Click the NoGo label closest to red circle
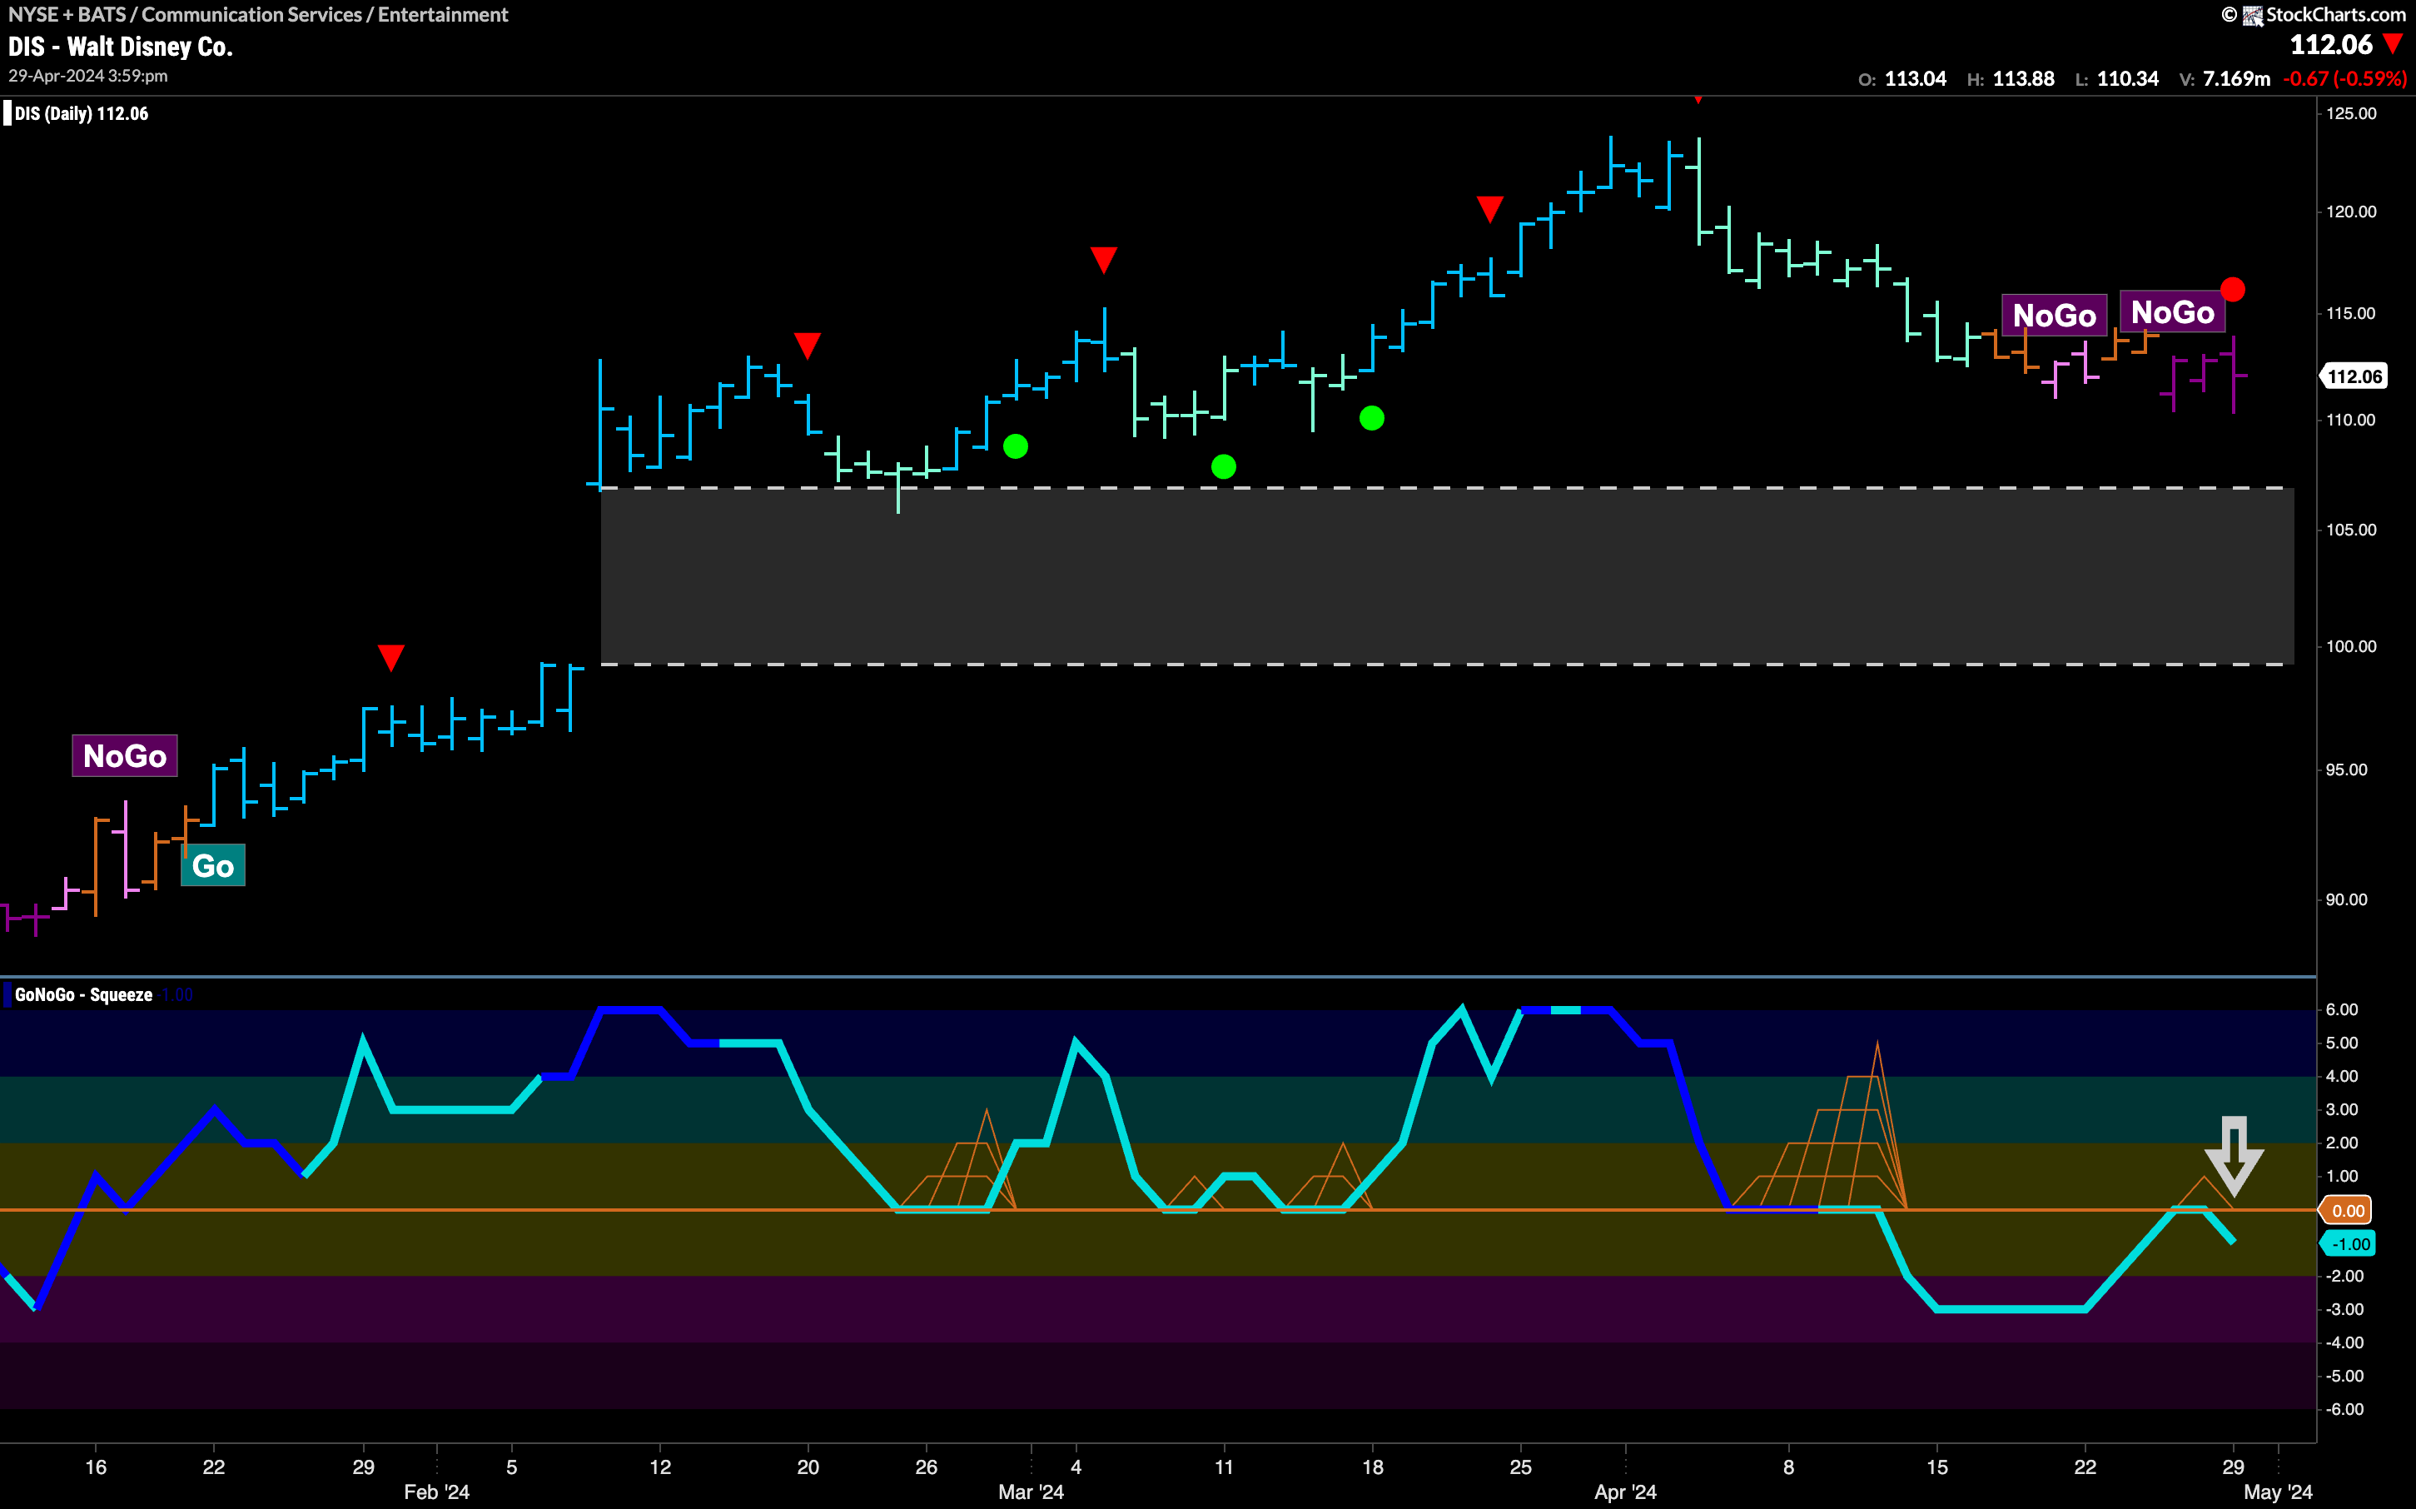Screen dimensions: 2416x1509 coord(2173,312)
